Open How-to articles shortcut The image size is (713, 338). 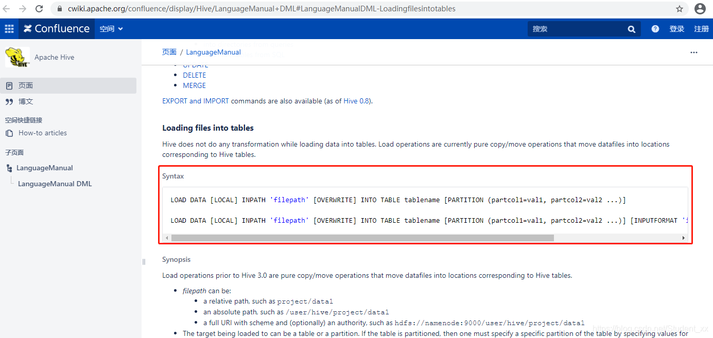[43, 133]
